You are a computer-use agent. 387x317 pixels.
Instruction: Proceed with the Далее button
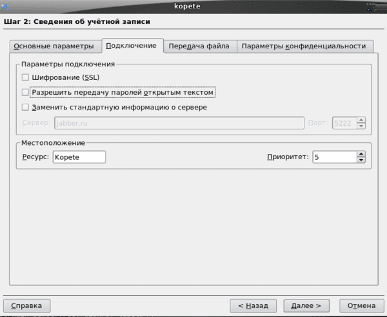(x=306, y=305)
